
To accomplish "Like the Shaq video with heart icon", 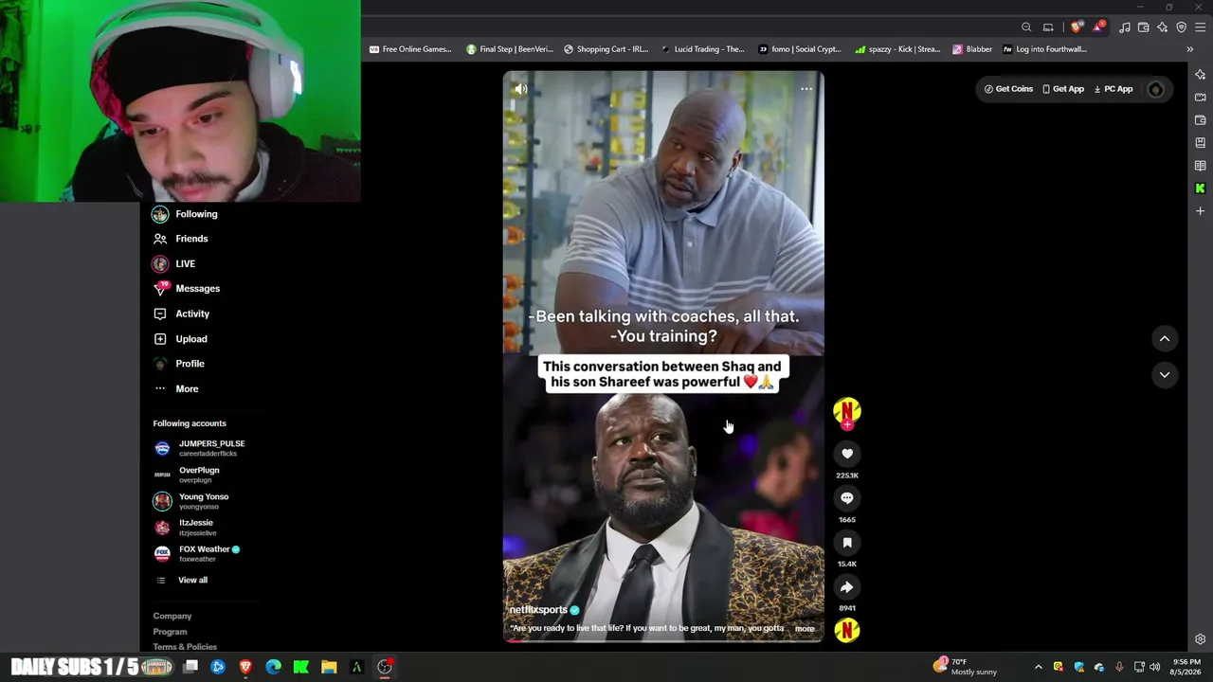I will pyautogui.click(x=847, y=454).
